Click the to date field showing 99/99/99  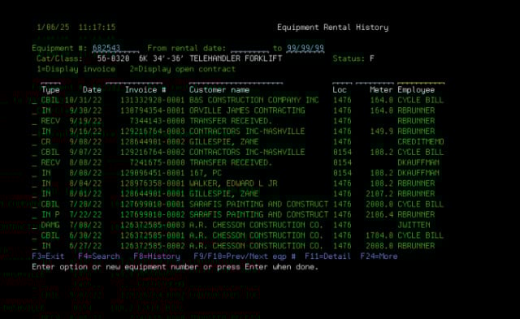pos(305,49)
